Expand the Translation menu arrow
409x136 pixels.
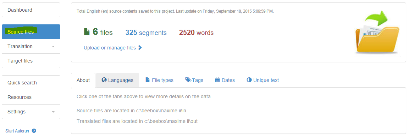53,47
